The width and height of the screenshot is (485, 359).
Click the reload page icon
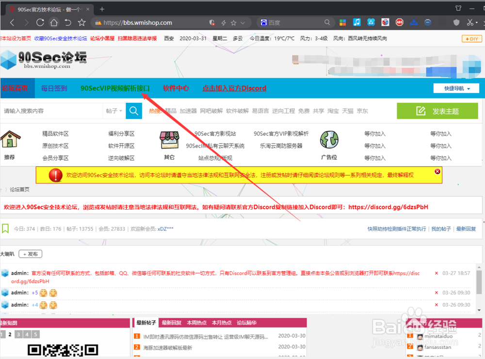(x=40, y=22)
